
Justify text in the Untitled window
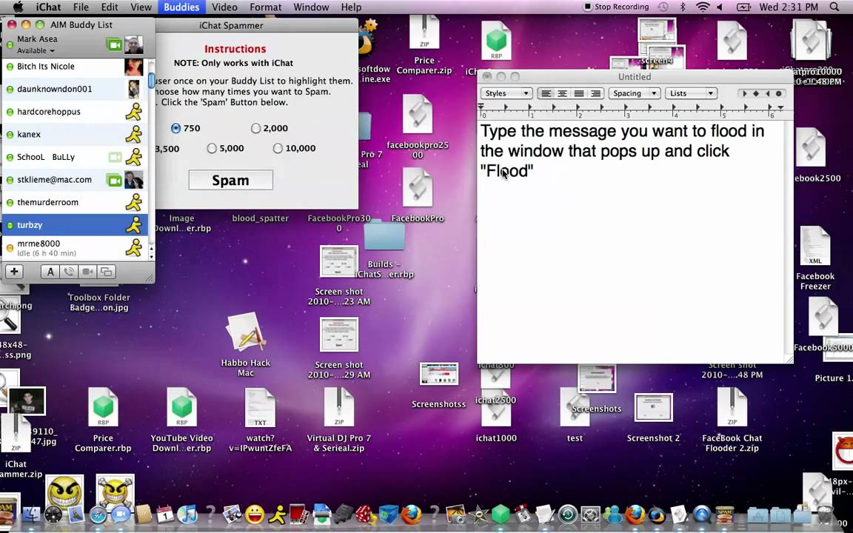[x=579, y=93]
